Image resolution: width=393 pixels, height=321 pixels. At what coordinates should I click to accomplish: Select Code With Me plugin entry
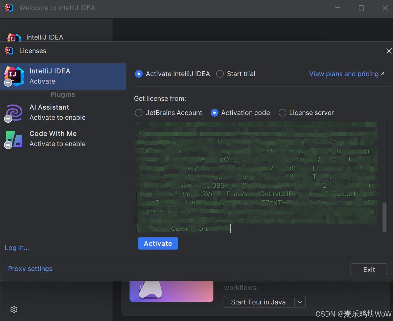(63, 139)
